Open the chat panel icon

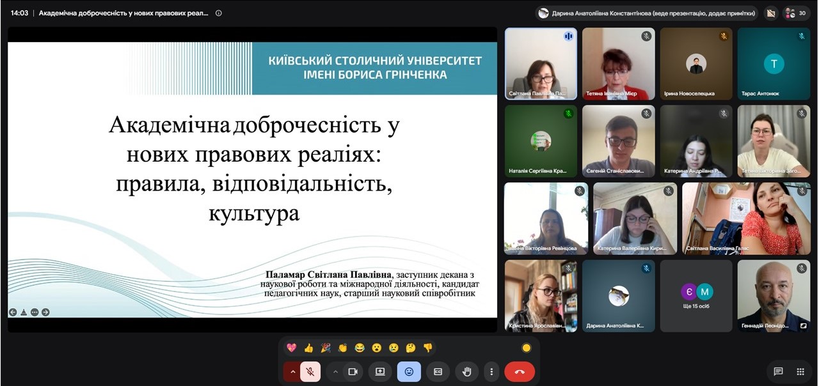778,371
